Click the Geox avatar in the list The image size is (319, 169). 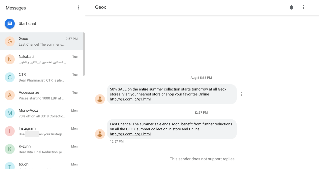tap(10, 41)
